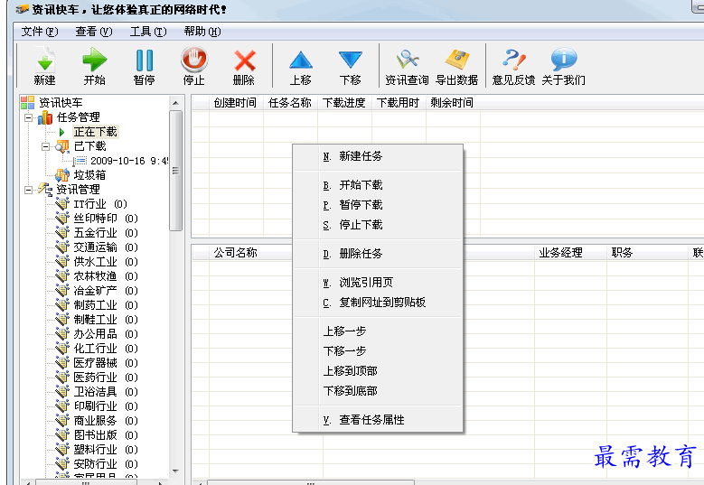Select the 医疗器械 category
The height and width of the screenshot is (485, 704).
coord(106,363)
